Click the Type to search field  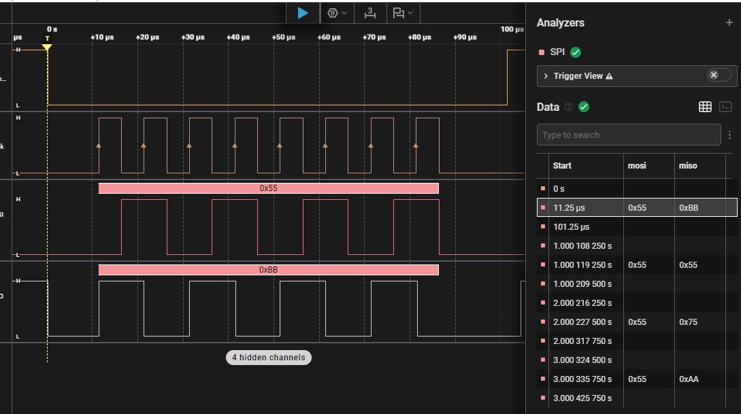tap(628, 135)
